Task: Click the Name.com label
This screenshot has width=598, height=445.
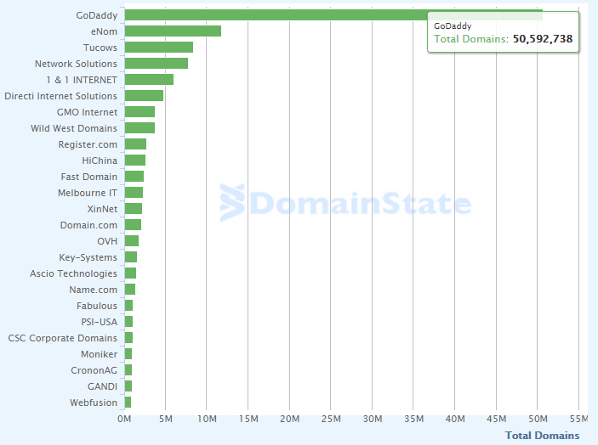Action: pos(93,290)
